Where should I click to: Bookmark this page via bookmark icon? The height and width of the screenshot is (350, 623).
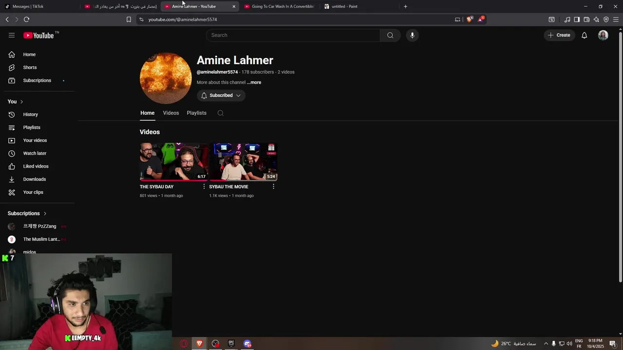pos(128,19)
